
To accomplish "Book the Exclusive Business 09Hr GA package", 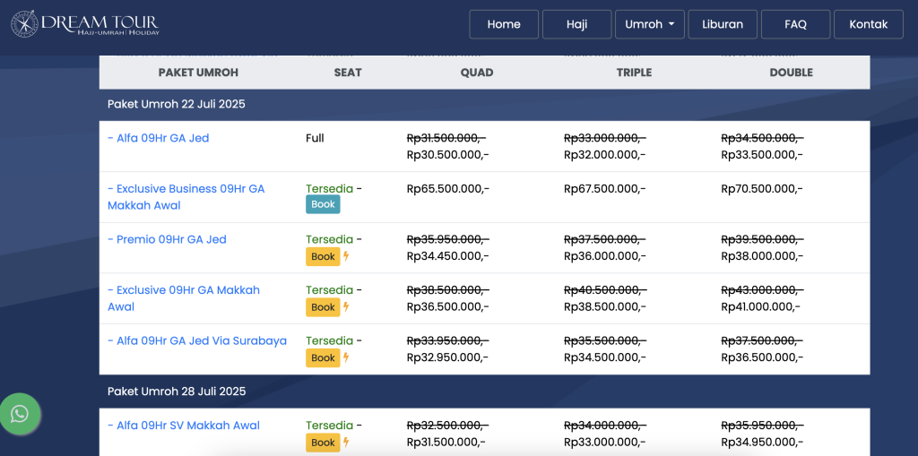I will coord(323,204).
